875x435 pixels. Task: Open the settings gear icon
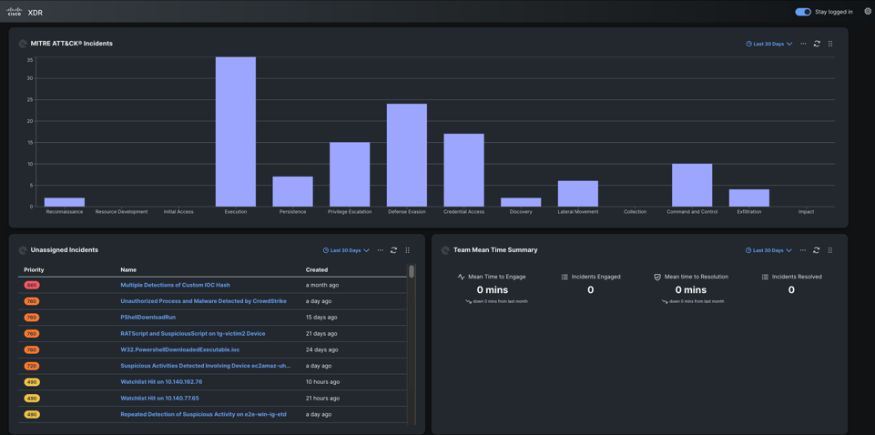(x=867, y=11)
